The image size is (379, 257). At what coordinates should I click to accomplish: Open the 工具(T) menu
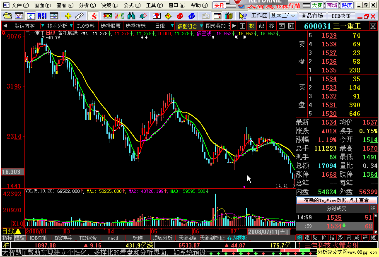(x=154, y=5)
